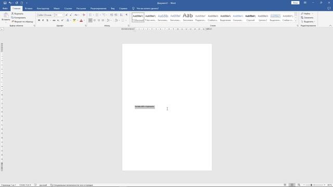Paste using the Вставить button
The height and width of the screenshot is (187, 333).
(6, 17)
